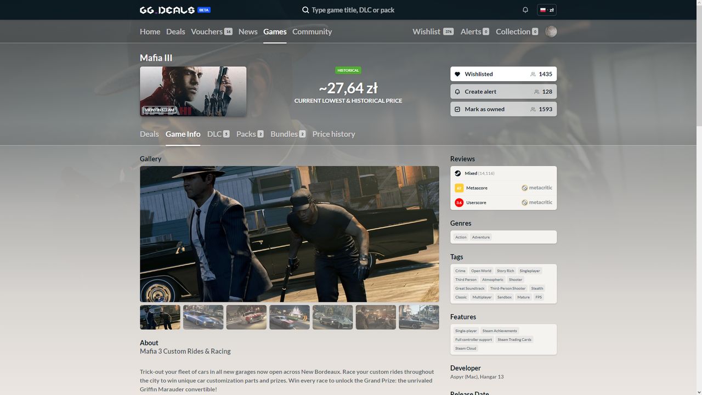Go to the Home menu item

(150, 31)
